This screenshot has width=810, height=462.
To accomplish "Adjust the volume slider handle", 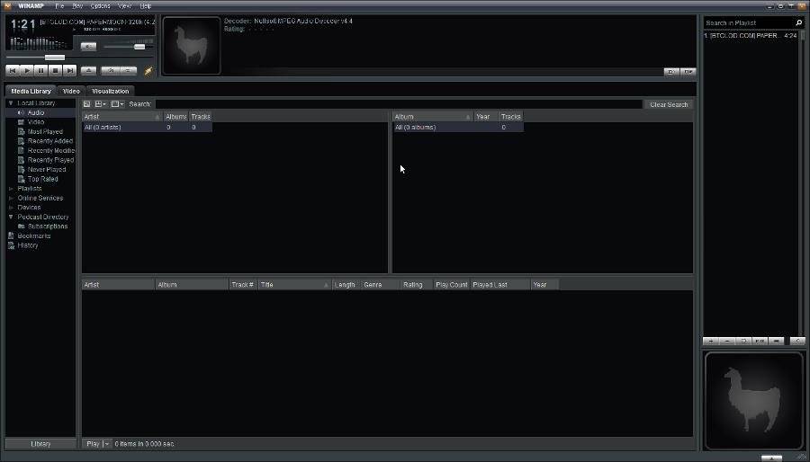I will point(139,47).
